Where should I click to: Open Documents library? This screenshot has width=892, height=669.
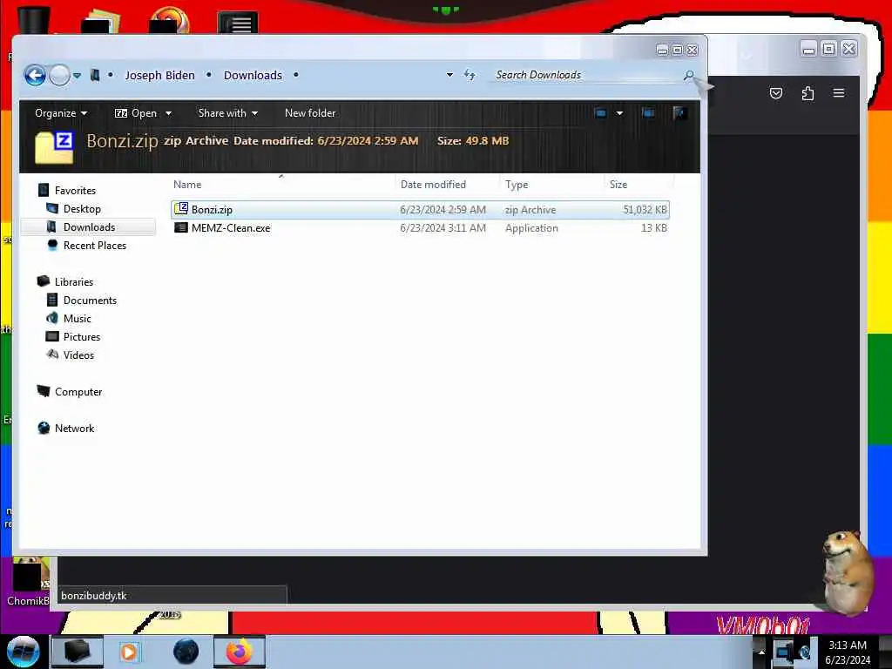tap(90, 300)
